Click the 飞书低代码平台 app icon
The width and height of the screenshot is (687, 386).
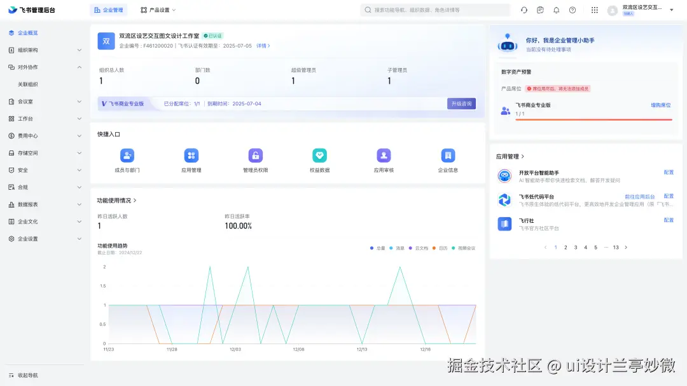click(x=504, y=200)
